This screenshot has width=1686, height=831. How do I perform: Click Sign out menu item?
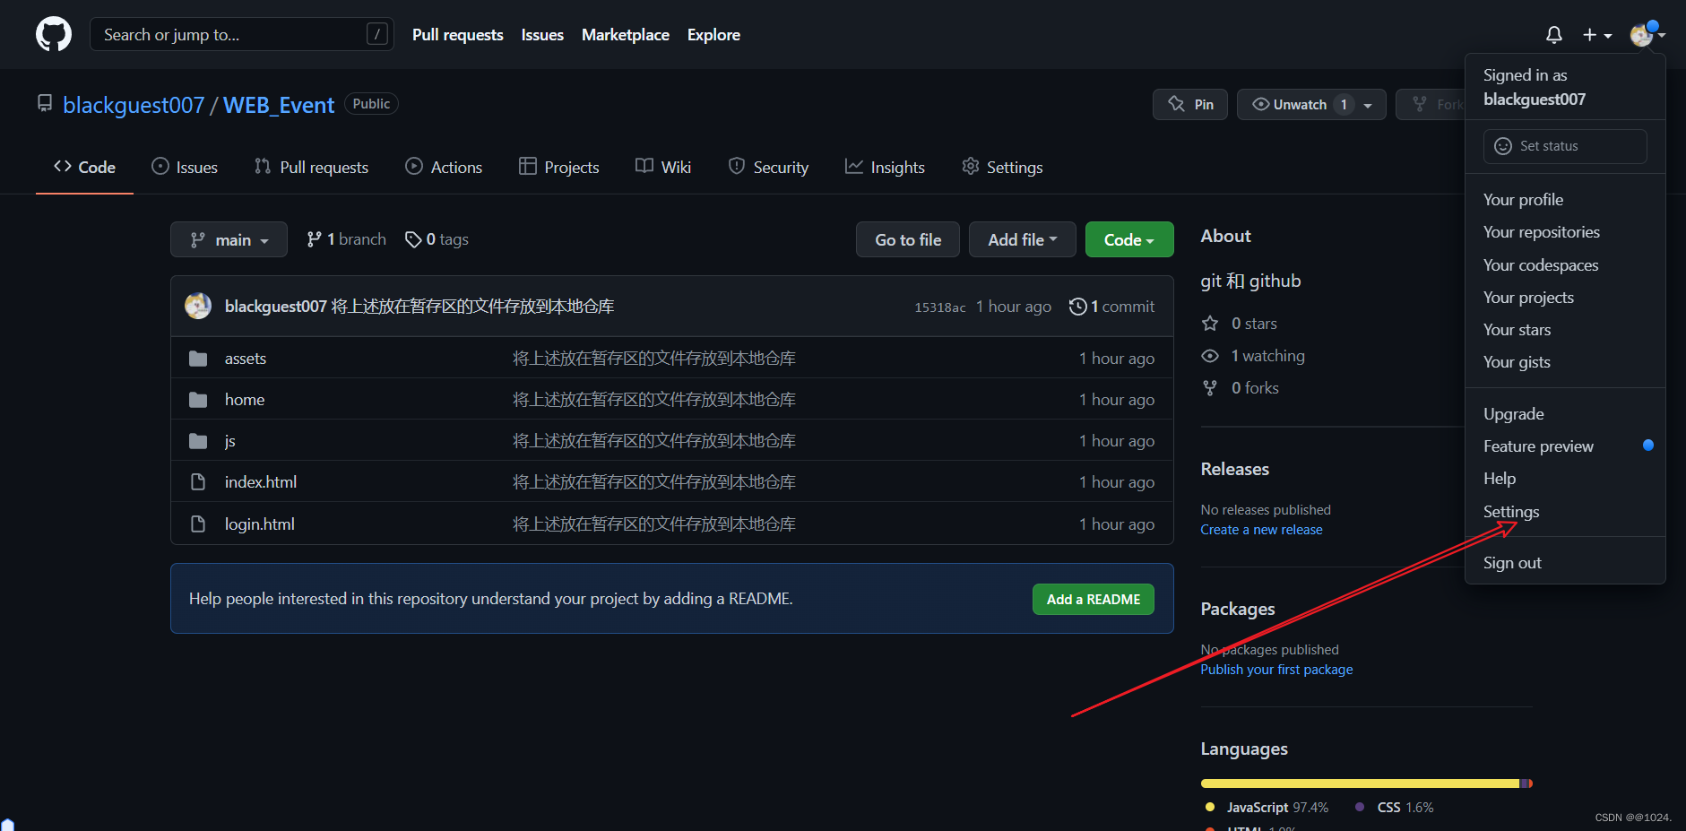click(x=1565, y=563)
